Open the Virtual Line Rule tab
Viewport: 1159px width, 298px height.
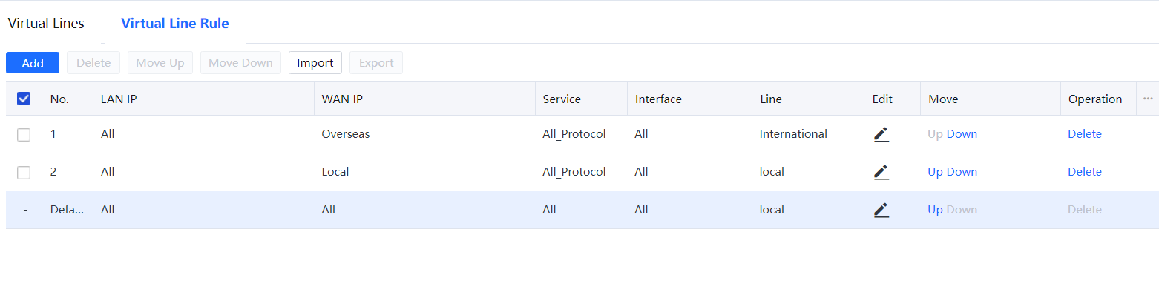point(175,23)
